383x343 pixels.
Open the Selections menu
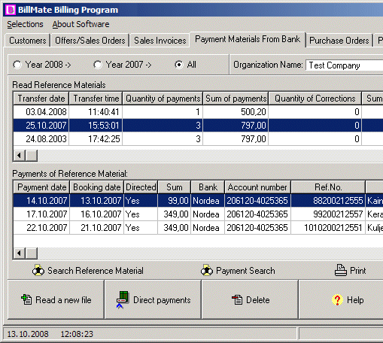[25, 24]
